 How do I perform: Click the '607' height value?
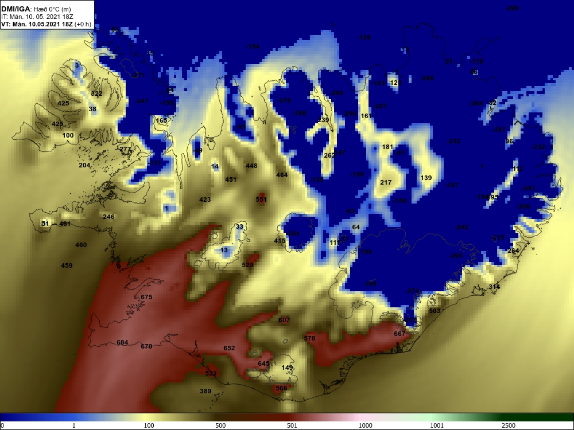point(284,320)
